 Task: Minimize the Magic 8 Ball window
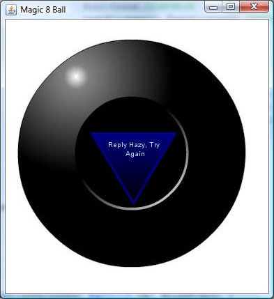point(213,7)
